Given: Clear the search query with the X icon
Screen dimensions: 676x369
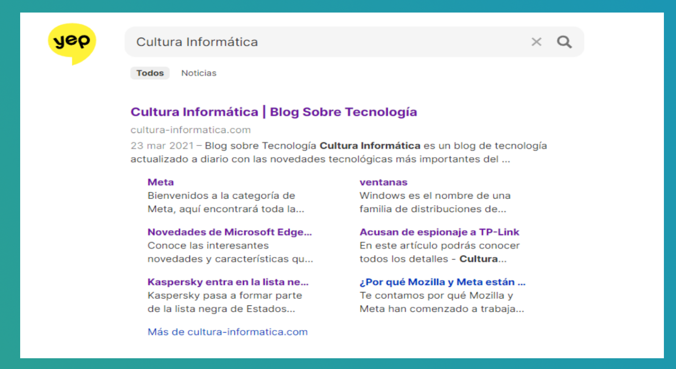Looking at the screenshot, I should 536,42.
